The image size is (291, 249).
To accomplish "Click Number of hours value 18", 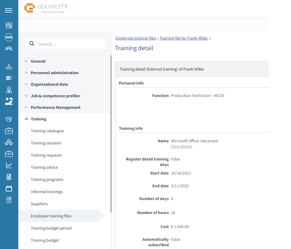I will pyautogui.click(x=173, y=213).
